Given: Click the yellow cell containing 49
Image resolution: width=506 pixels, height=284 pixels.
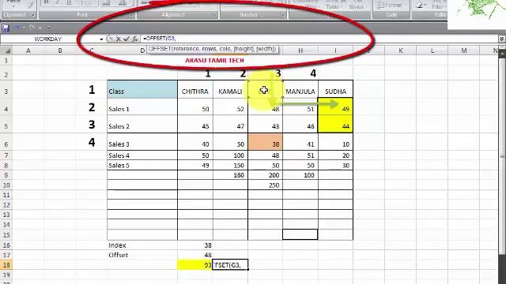Looking at the screenshot, I should tap(335, 106).
